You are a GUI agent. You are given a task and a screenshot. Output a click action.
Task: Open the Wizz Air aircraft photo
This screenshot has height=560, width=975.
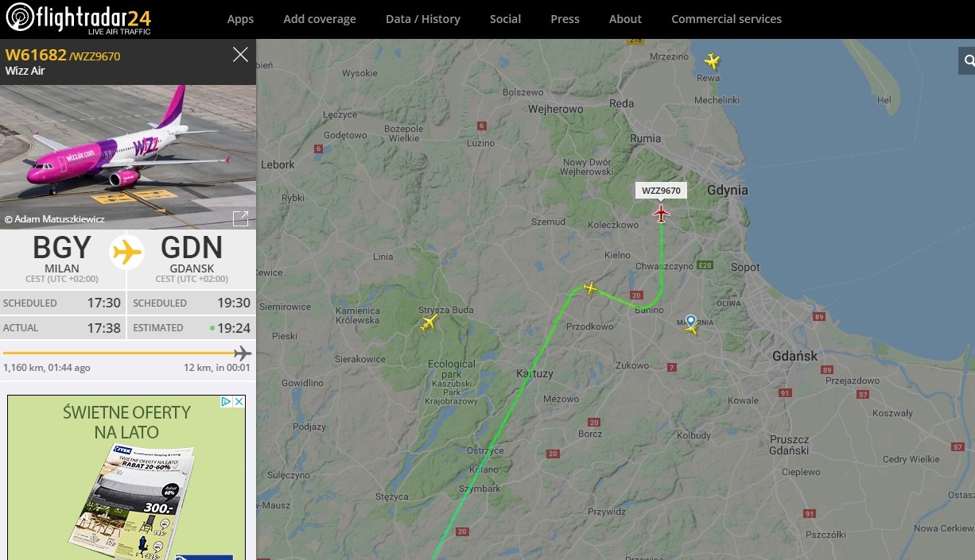point(128,156)
